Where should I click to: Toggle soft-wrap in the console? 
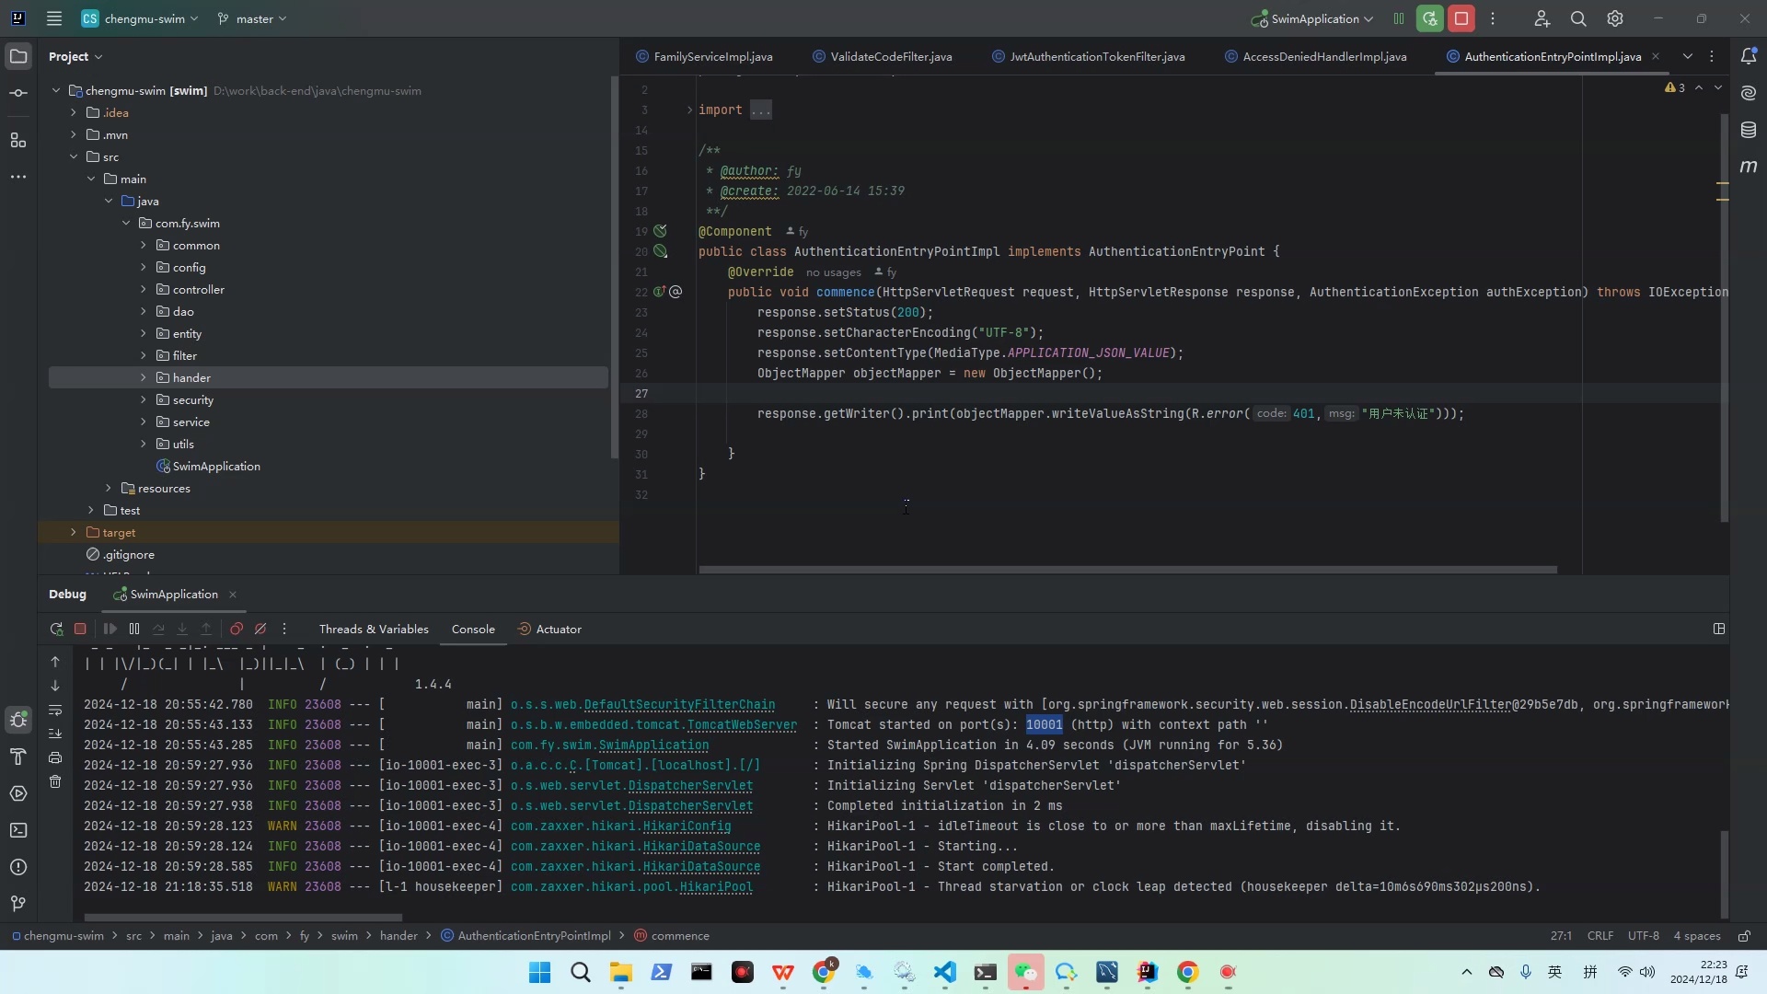(x=55, y=710)
